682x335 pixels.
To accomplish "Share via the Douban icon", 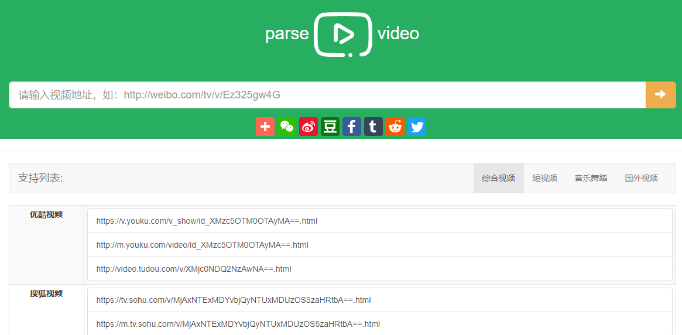I will coord(330,127).
